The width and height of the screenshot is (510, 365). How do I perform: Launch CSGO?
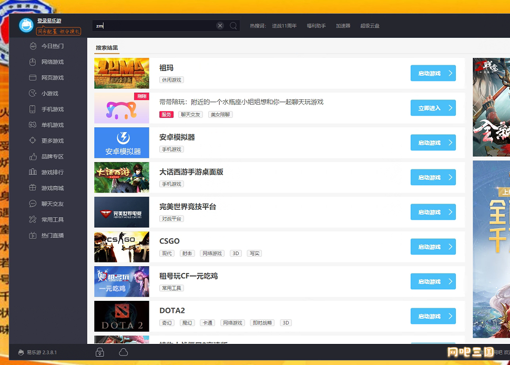tap(433, 247)
